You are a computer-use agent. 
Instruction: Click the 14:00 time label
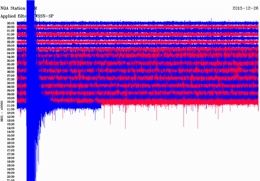point(10,128)
